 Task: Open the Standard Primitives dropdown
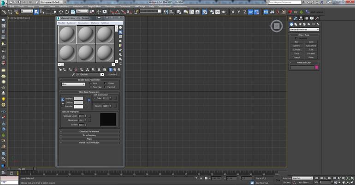click(x=304, y=30)
